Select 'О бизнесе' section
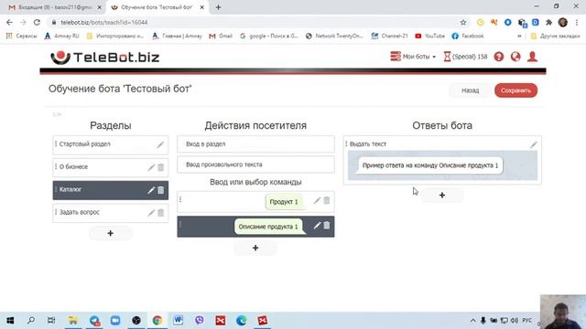The width and height of the screenshot is (586, 329). [110, 167]
